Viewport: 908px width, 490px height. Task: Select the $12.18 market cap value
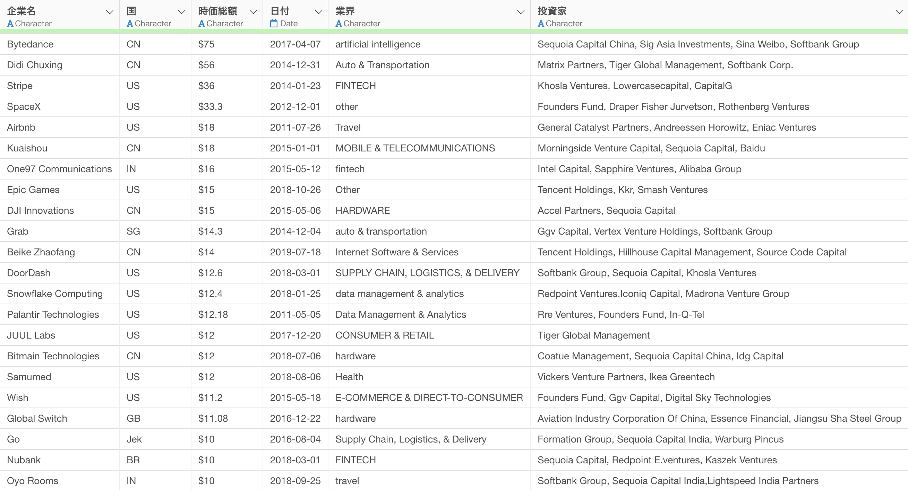point(213,314)
